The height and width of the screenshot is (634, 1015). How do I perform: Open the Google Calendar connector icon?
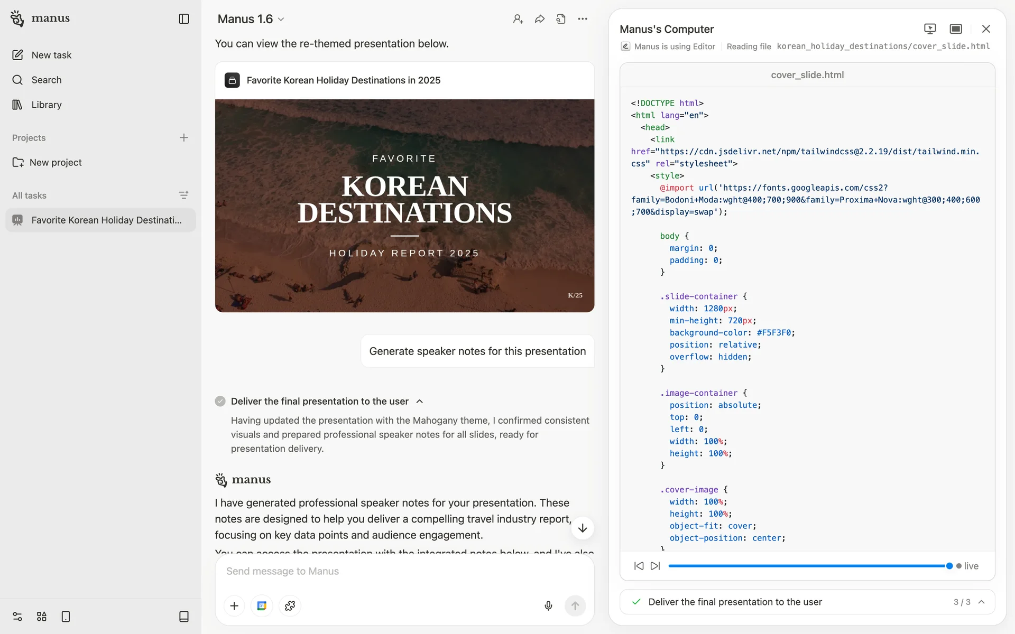click(262, 605)
